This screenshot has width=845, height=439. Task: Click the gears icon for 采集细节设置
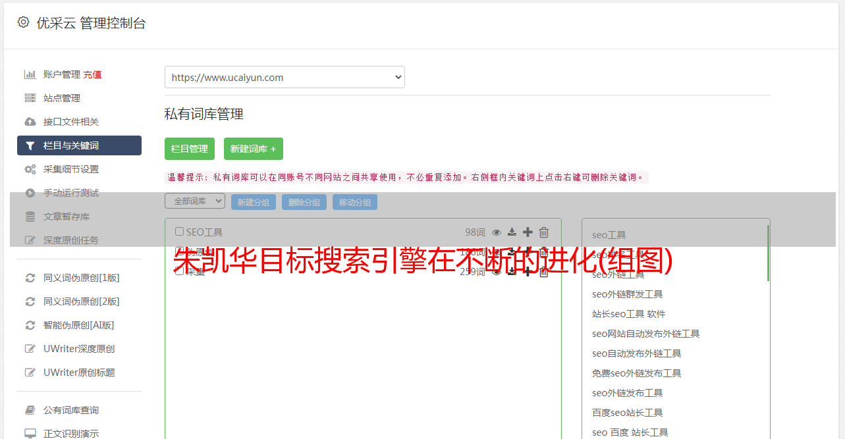pyautogui.click(x=30, y=169)
